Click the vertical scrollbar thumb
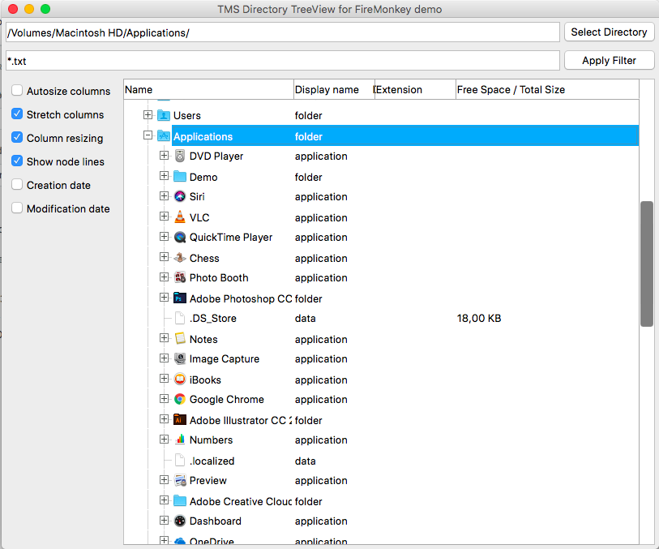This screenshot has width=659, height=549. [646, 264]
